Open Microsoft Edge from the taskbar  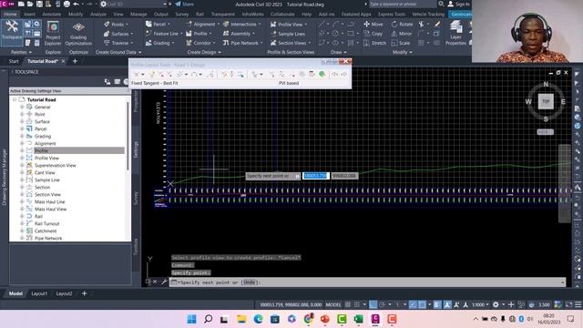point(258,319)
